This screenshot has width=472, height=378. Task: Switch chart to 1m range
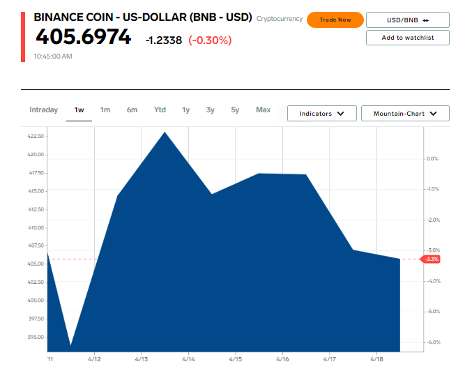click(105, 110)
